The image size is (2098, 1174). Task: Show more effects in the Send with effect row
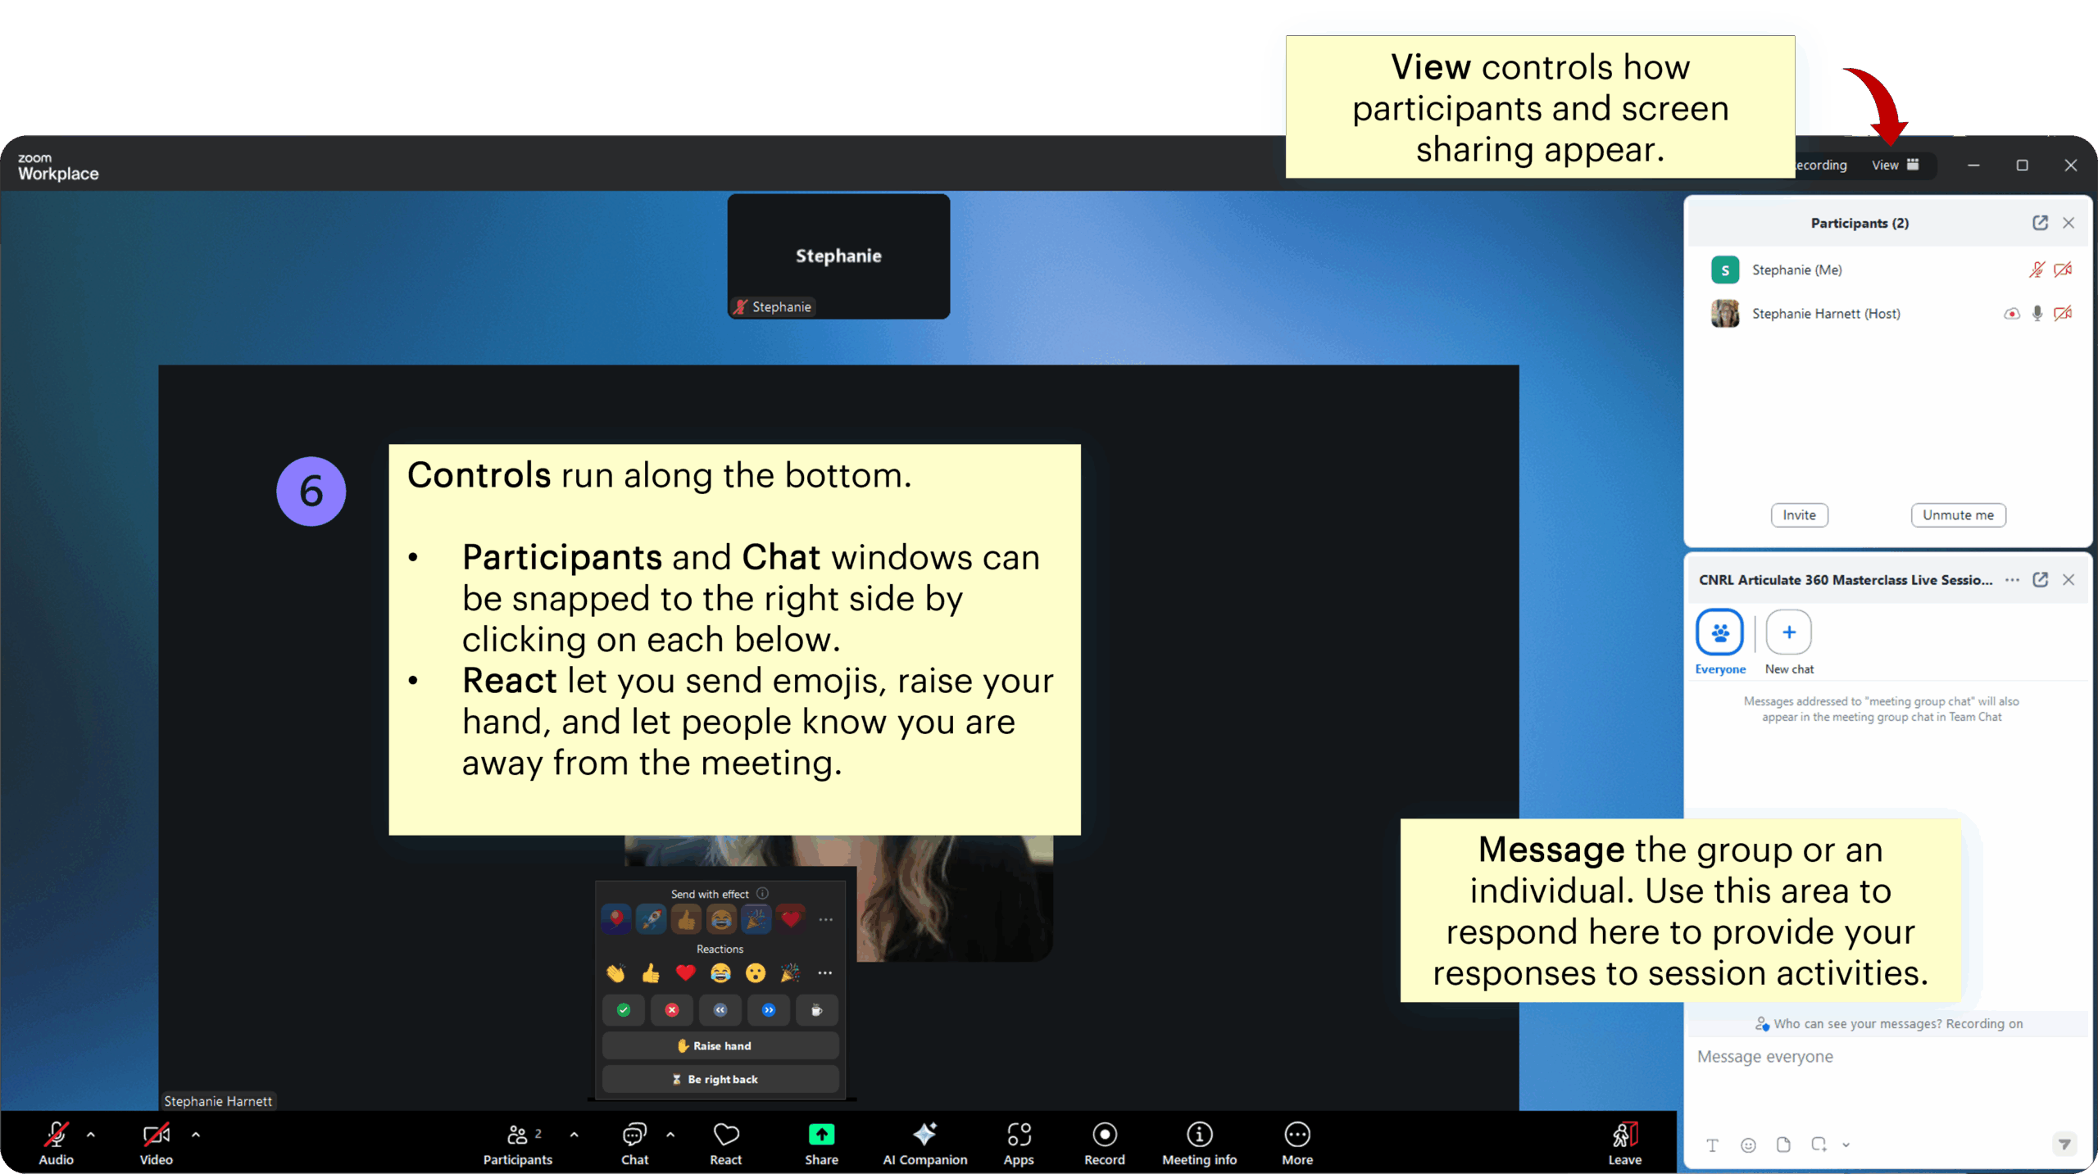click(826, 920)
